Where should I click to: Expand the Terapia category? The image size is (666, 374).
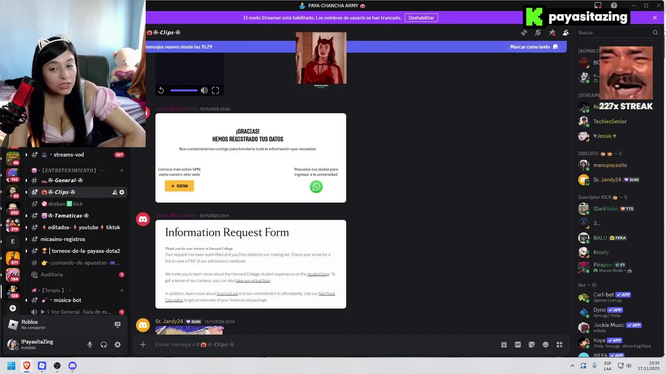[x=51, y=290]
